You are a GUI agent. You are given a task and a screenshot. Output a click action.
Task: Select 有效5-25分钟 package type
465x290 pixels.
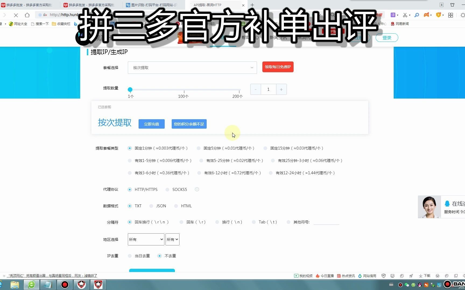click(x=201, y=161)
